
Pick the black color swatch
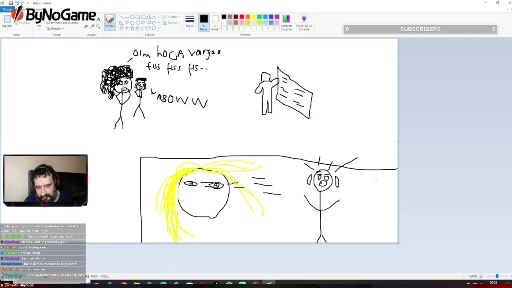(224, 16)
